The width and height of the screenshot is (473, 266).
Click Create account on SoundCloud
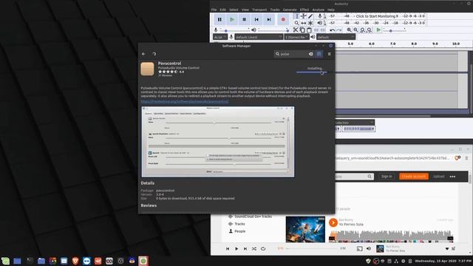(x=414, y=177)
